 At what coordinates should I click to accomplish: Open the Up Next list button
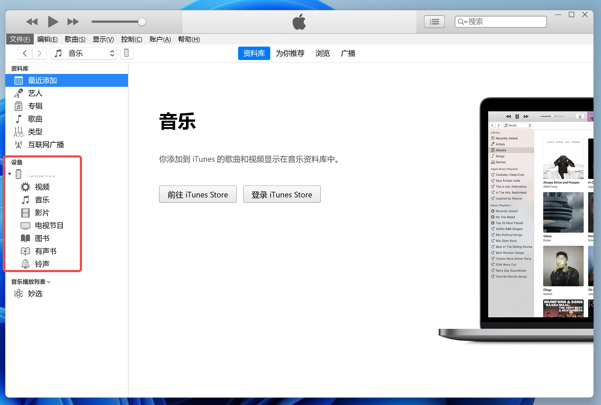[434, 22]
